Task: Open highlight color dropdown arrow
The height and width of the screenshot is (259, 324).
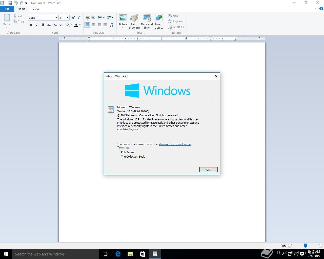Action: tap(71, 25)
